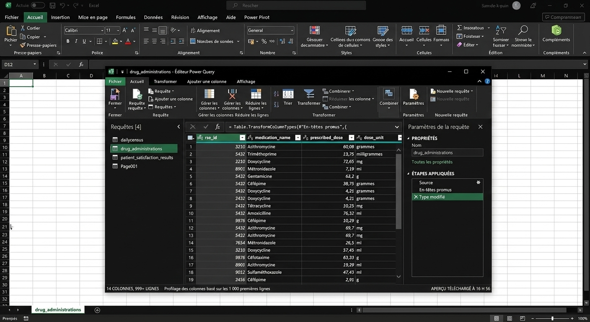Image resolution: width=590 pixels, height=322 pixels.
Task: Open conditional formatting icon in Styles
Action: (x=314, y=31)
